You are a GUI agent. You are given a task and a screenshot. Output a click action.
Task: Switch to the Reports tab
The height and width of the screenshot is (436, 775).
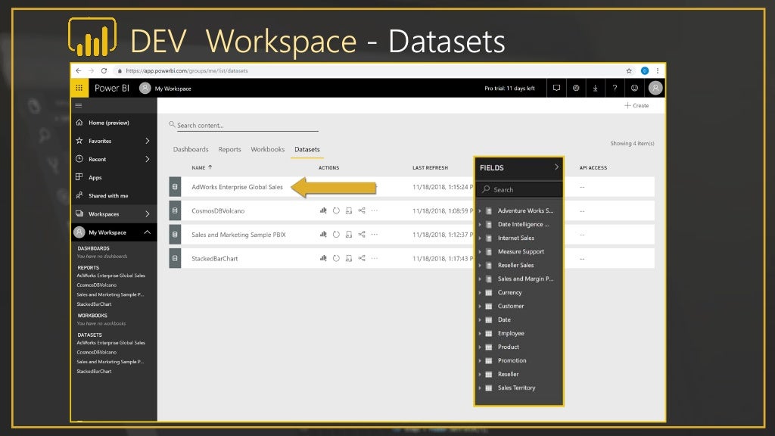pyautogui.click(x=229, y=150)
